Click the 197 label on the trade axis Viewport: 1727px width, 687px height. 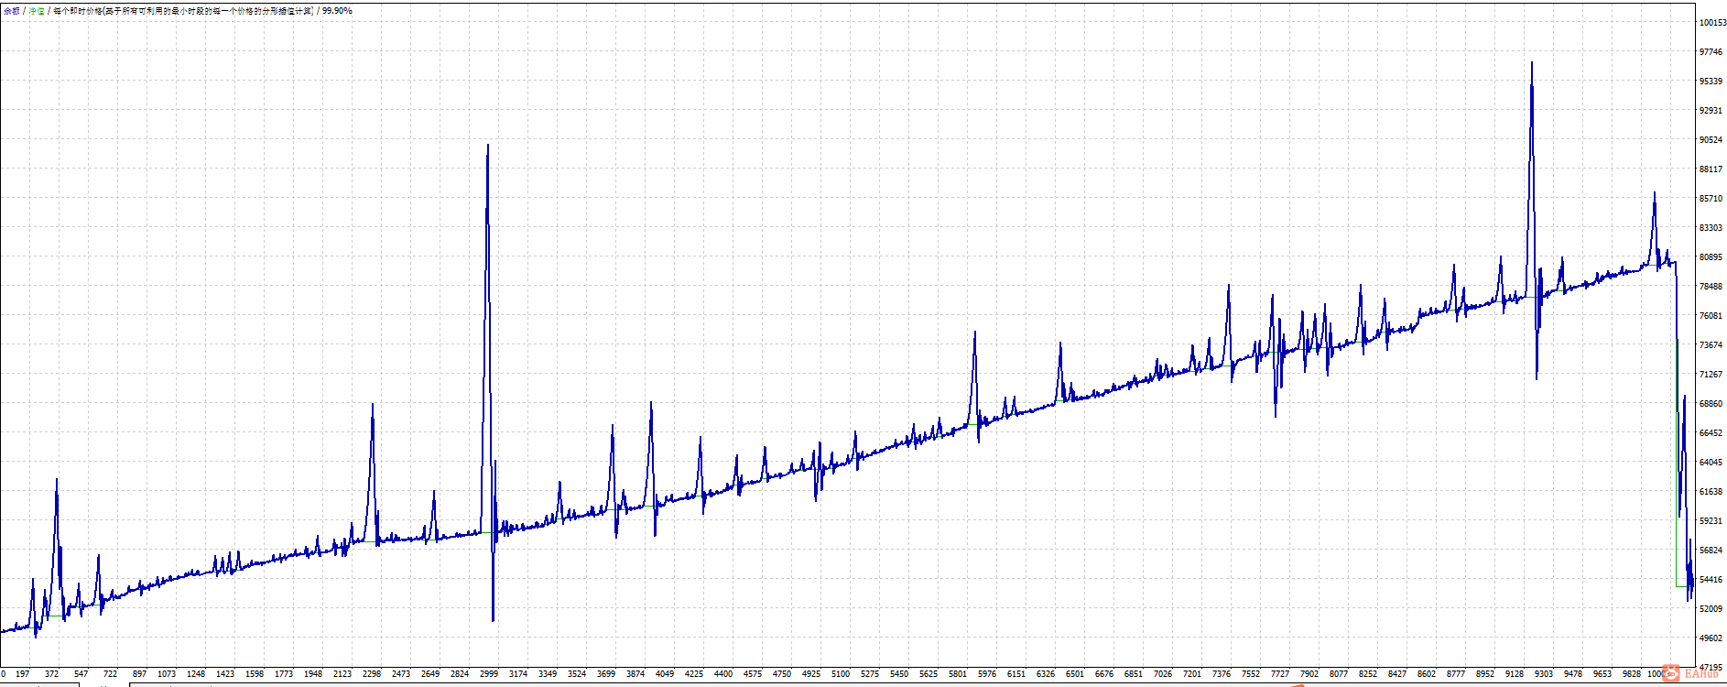[x=23, y=674]
